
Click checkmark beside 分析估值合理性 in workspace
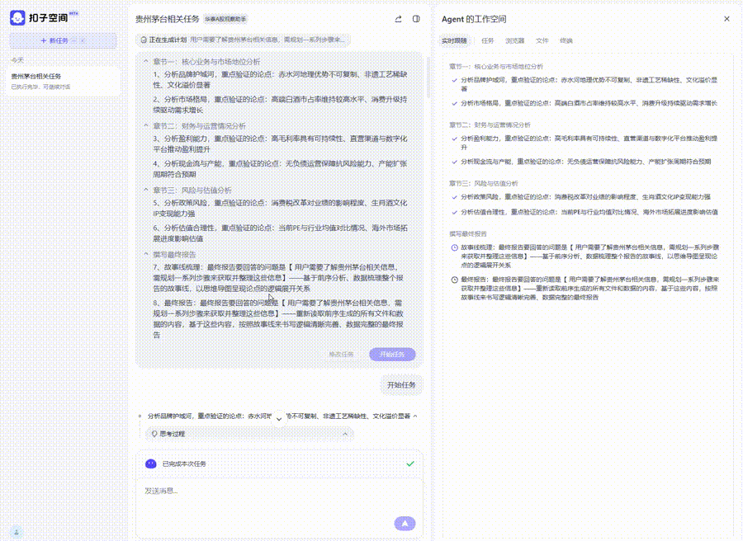point(454,213)
